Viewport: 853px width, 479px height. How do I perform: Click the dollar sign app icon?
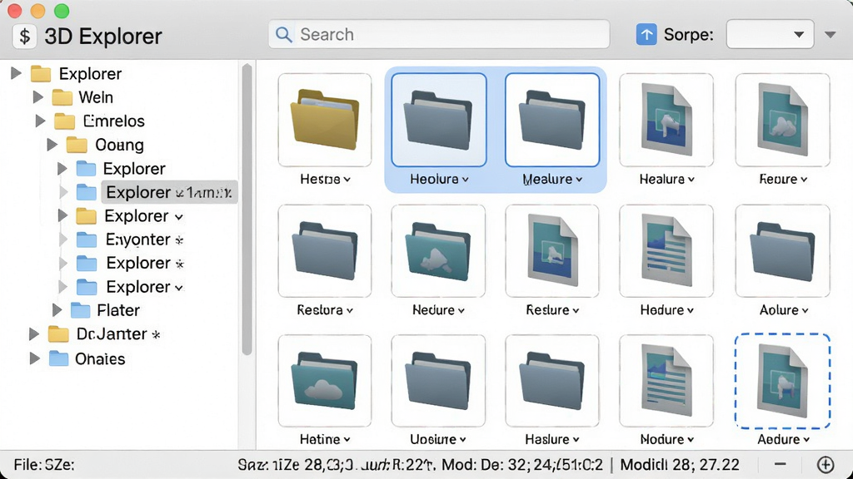tap(24, 37)
